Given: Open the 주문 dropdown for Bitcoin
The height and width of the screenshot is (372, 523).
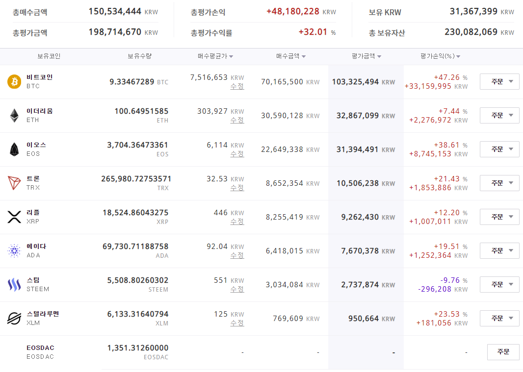Looking at the screenshot, I should tap(499, 81).
